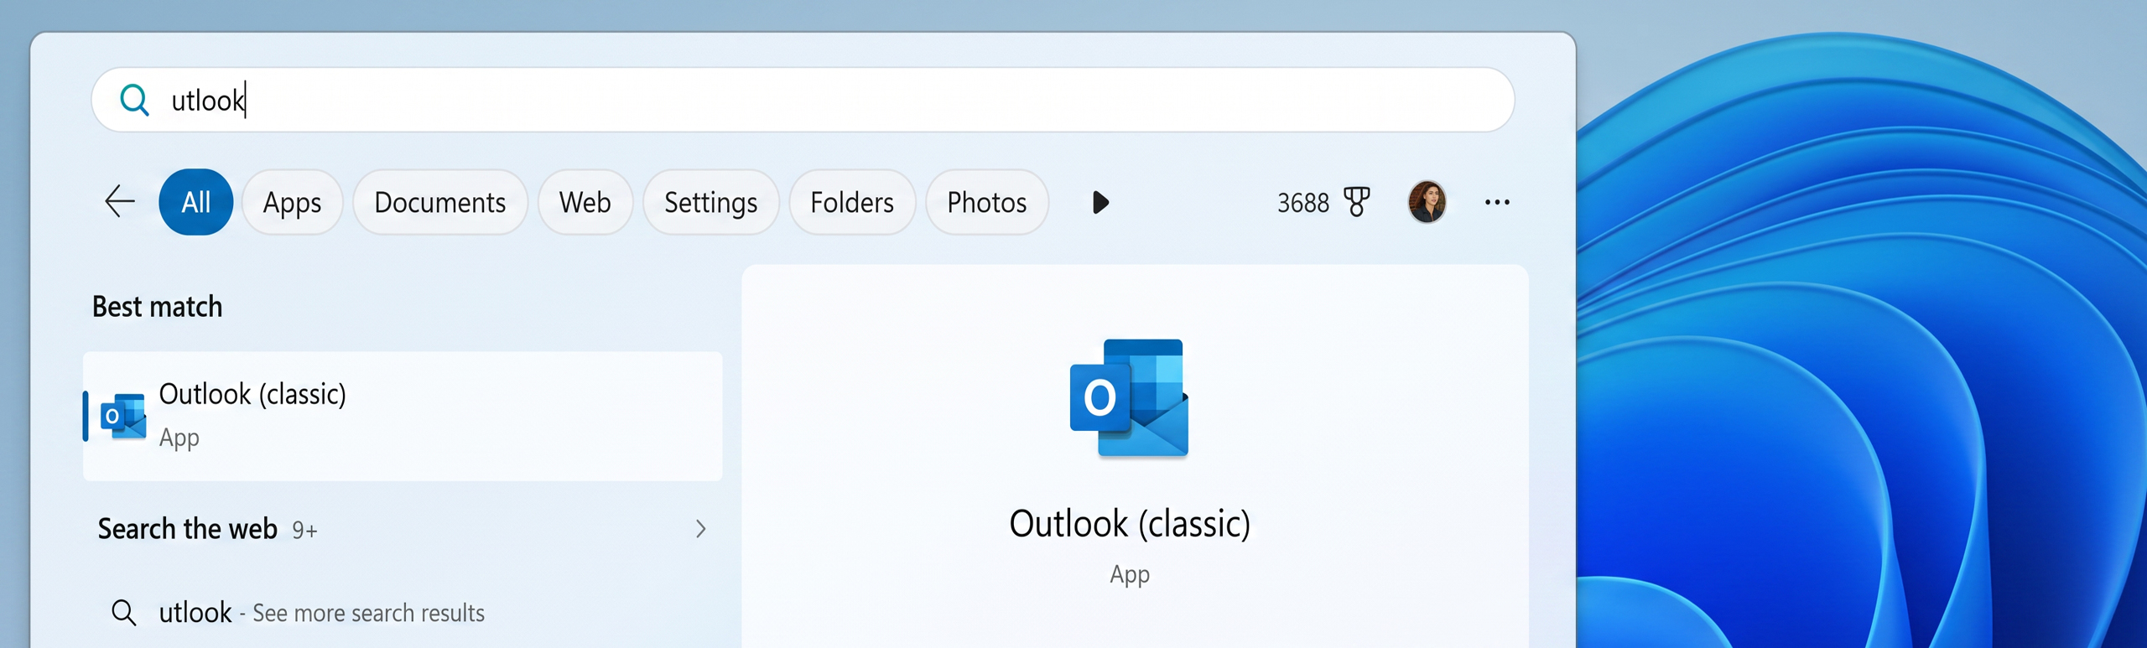The width and height of the screenshot is (2147, 648).
Task: Expand Search the web with the chevron
Action: [700, 529]
